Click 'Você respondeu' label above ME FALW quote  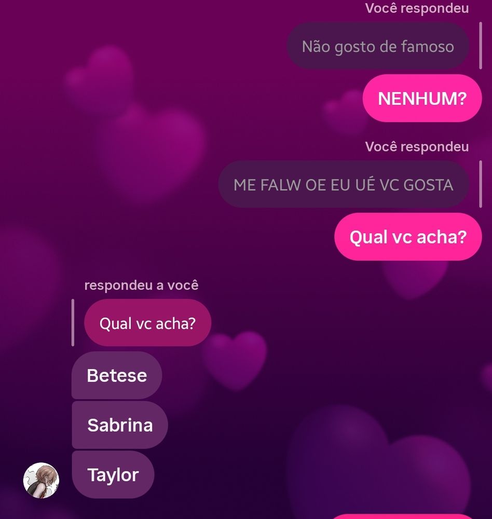point(417,147)
